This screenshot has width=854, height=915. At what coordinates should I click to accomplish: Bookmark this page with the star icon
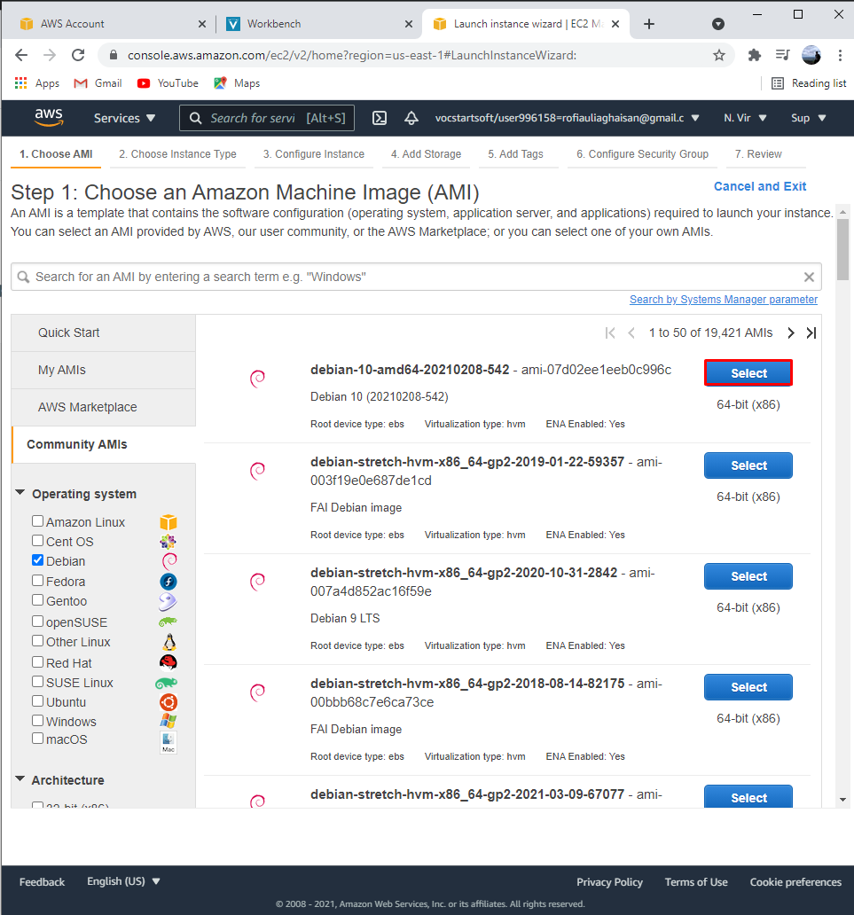[719, 56]
